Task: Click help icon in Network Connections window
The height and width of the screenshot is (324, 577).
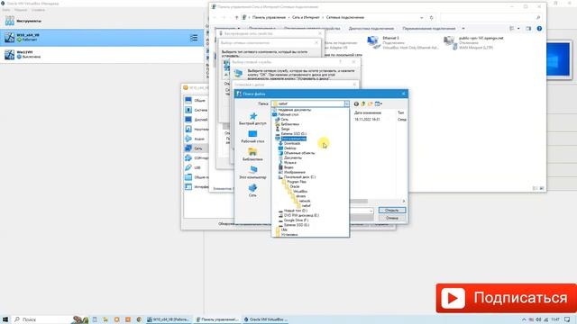Action: (x=539, y=28)
